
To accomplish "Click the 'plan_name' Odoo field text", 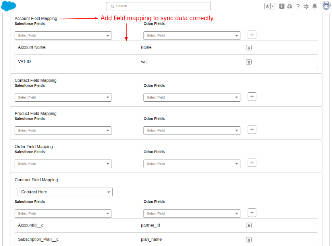I will pos(151,240).
